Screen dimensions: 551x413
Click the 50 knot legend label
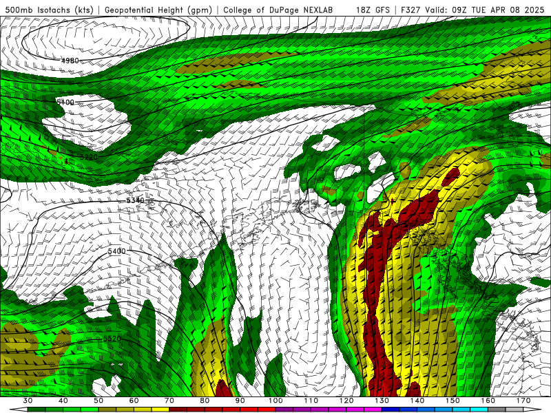98,401
